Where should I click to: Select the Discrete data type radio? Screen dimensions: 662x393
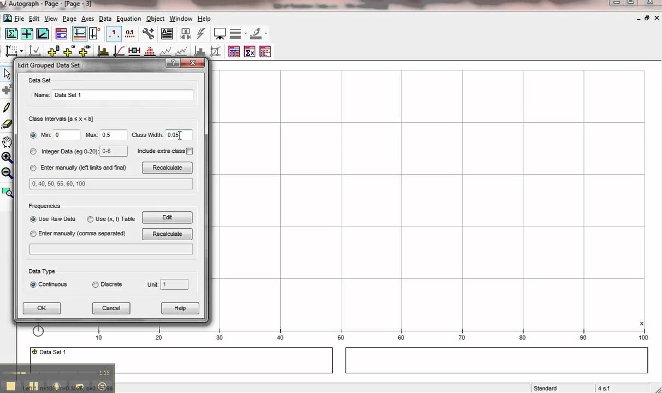pos(95,284)
